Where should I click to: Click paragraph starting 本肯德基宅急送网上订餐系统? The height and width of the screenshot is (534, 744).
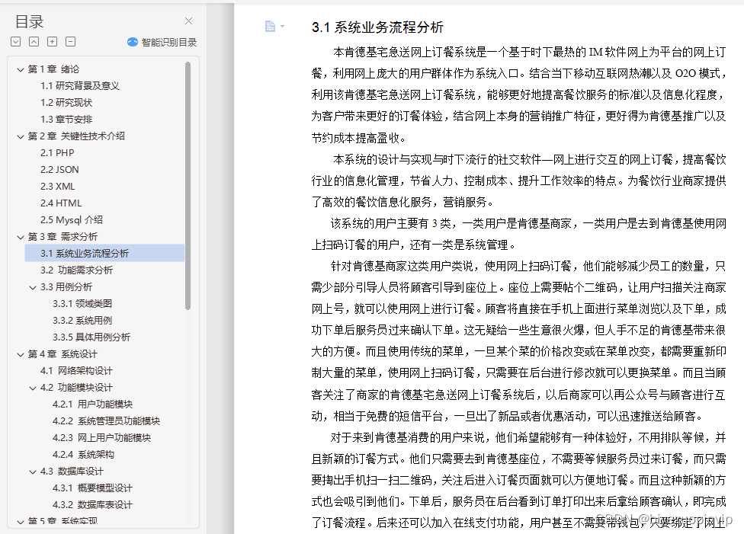click(518, 95)
